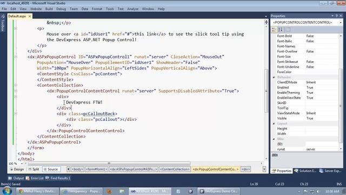The height and width of the screenshot is (195, 346).
Task: Open the Error List tab
Action: point(35,178)
